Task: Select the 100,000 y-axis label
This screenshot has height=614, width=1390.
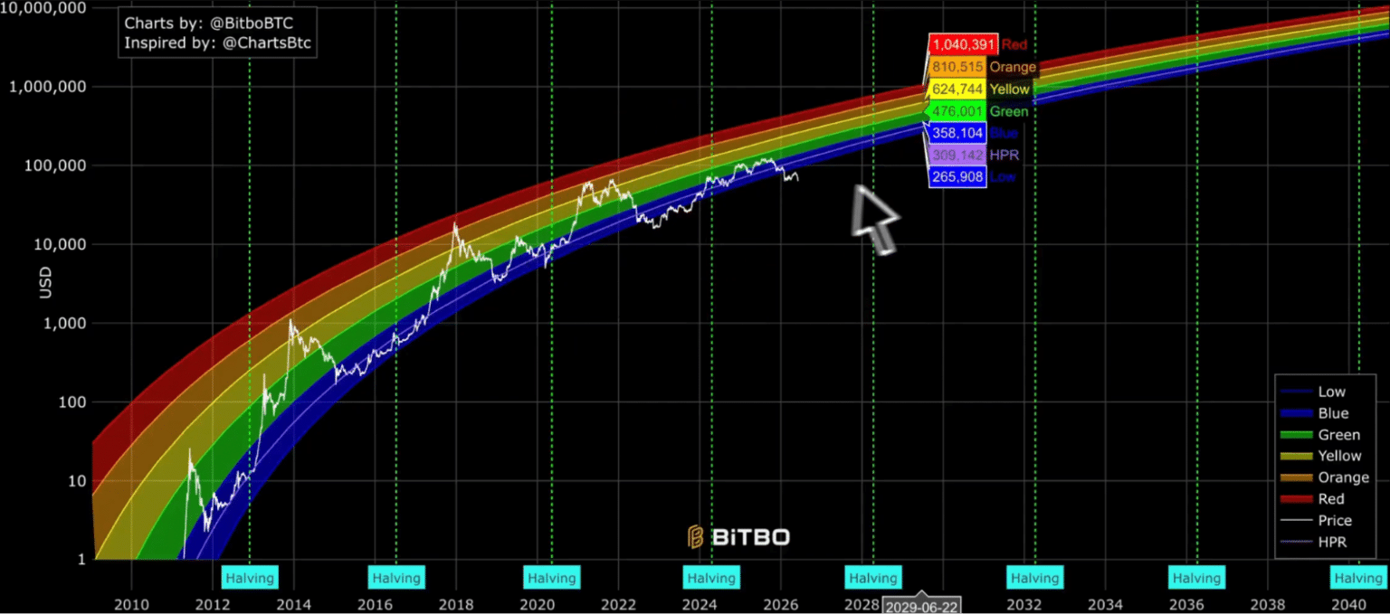Action: pos(53,165)
